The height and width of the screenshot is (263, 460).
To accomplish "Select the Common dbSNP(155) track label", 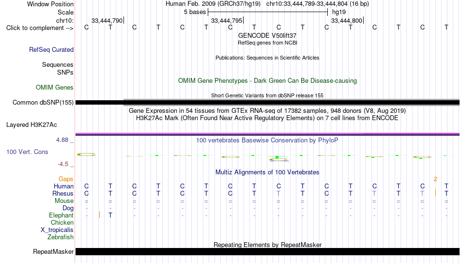I will 43,103.
